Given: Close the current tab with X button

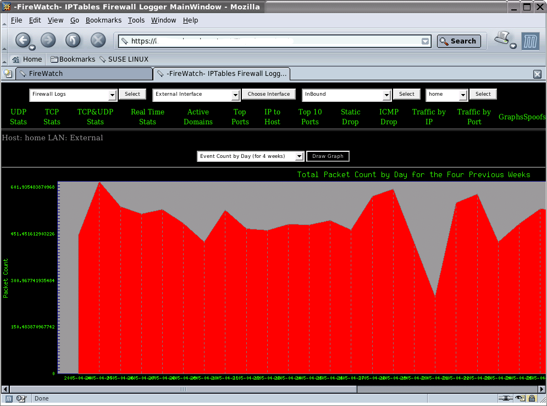Looking at the screenshot, I should pos(538,74).
